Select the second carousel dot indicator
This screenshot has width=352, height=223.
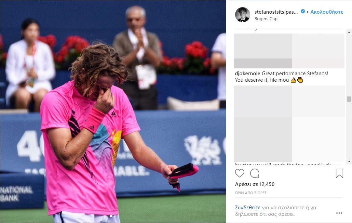point(115,216)
